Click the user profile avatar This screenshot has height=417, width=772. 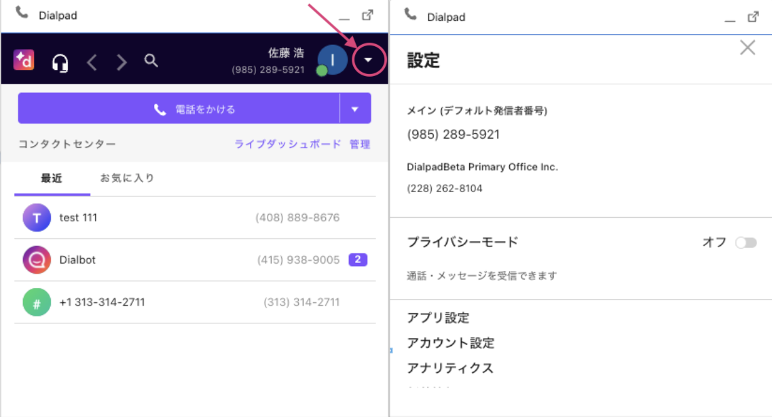(x=333, y=60)
